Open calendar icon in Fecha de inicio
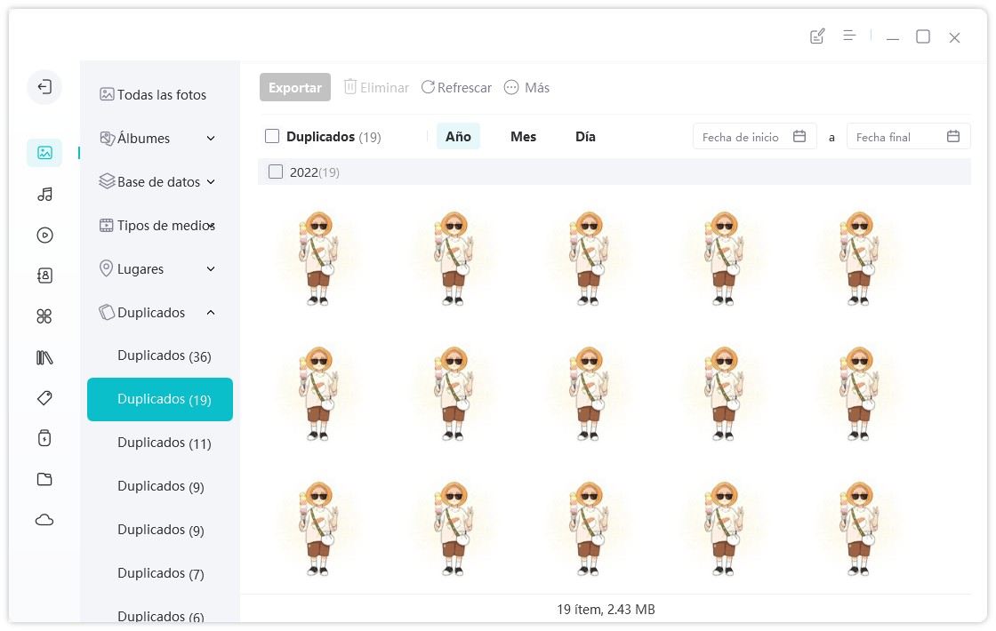 click(799, 137)
